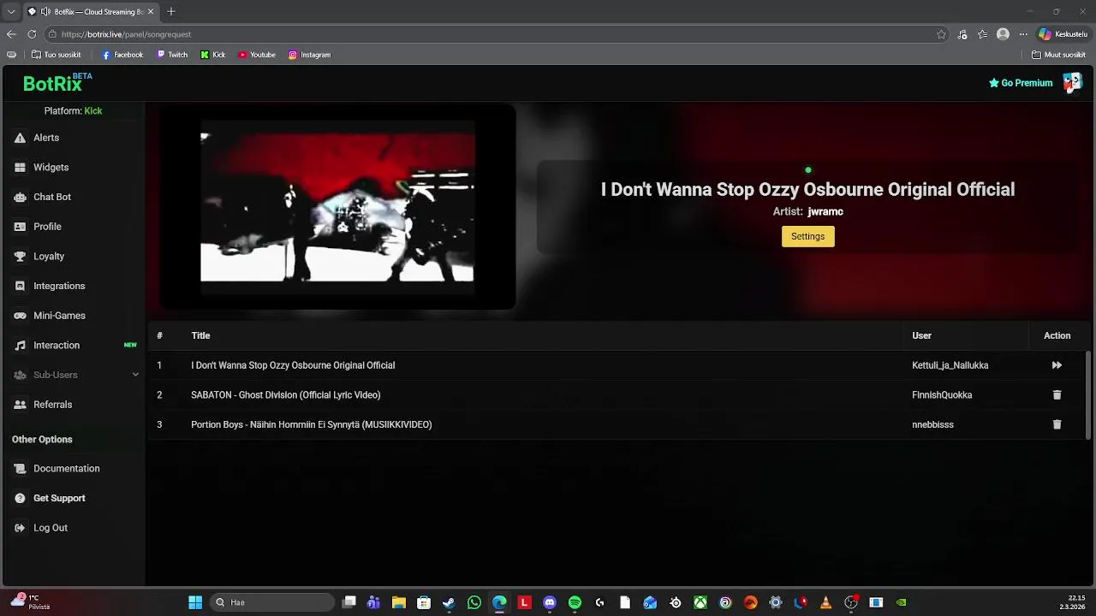Add page to favorites with star icon
1096x616 pixels.
(941, 34)
